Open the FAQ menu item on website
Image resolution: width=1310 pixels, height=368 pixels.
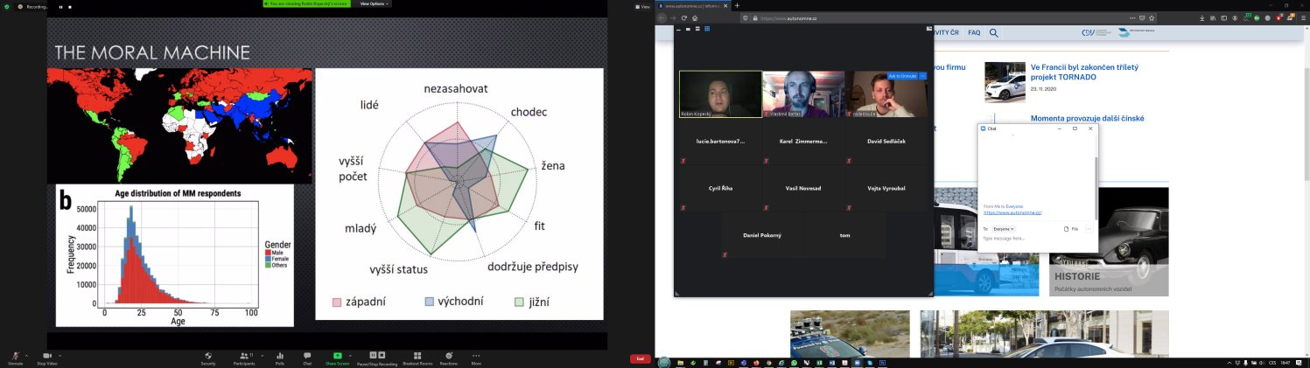click(974, 32)
